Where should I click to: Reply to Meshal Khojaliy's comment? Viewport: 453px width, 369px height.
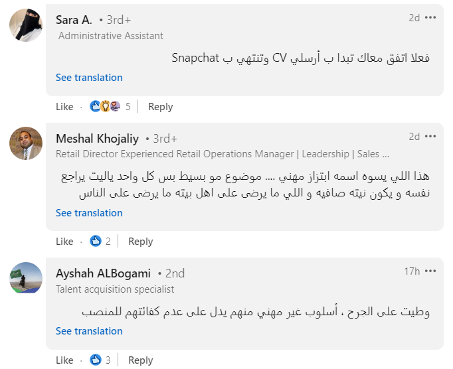pyautogui.click(x=140, y=242)
